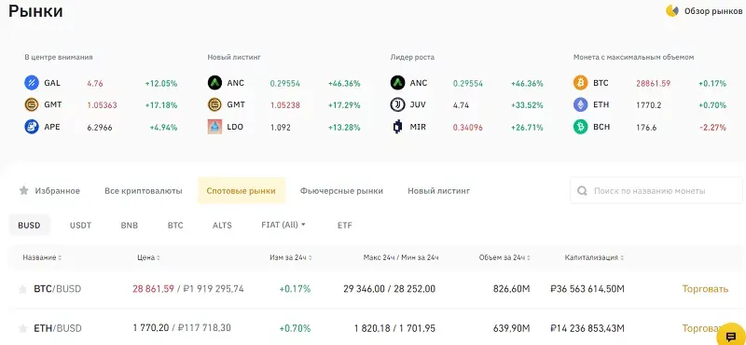Click GAL price 4.76
The image size is (746, 345).
[x=95, y=83]
